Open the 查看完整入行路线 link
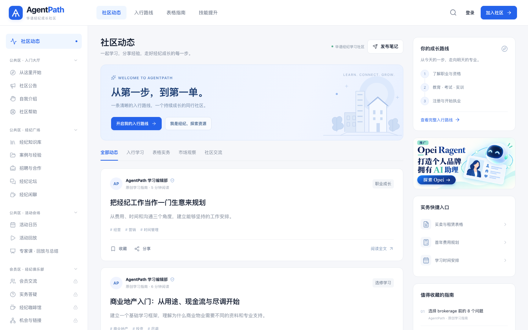528x330 pixels. [x=440, y=120]
